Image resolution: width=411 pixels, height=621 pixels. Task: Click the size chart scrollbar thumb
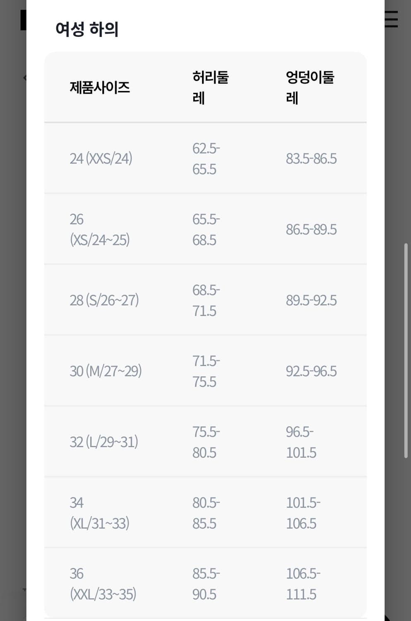[406, 351]
